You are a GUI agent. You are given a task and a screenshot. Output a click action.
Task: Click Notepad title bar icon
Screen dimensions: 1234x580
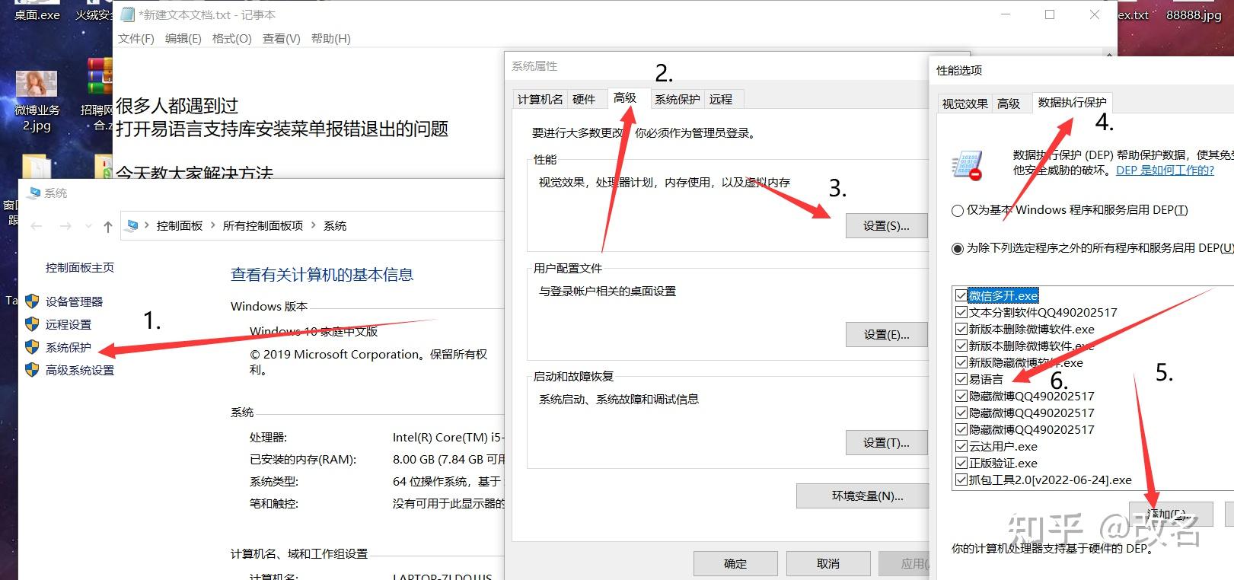[129, 14]
